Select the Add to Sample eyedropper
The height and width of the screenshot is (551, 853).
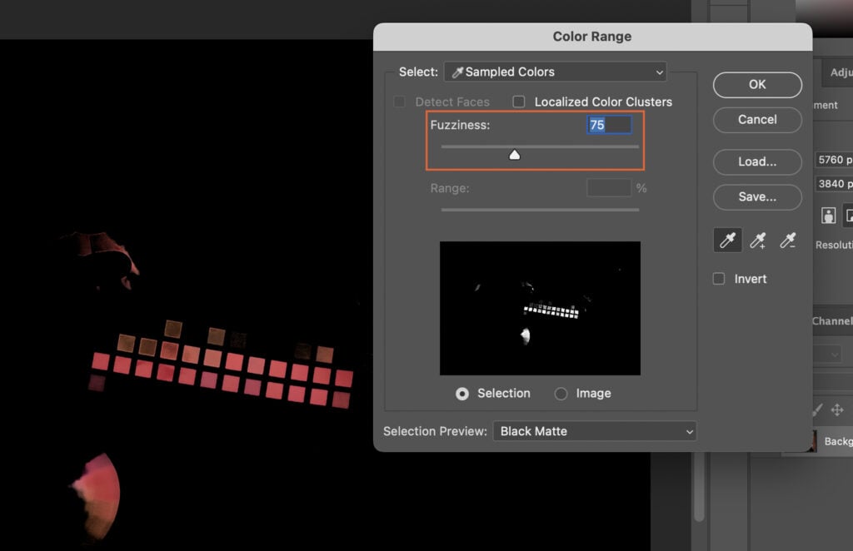(758, 241)
